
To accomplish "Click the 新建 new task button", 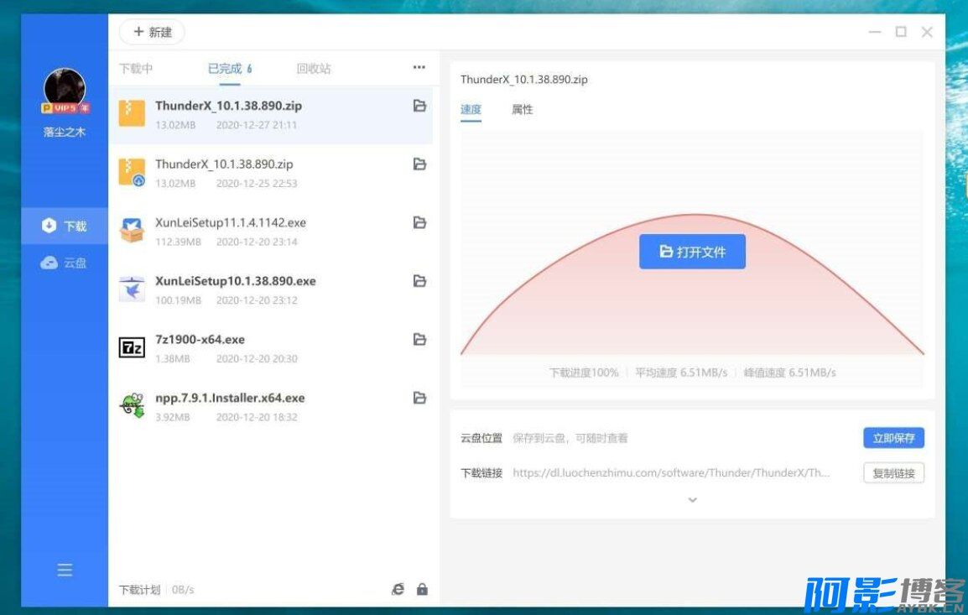I will (x=152, y=32).
